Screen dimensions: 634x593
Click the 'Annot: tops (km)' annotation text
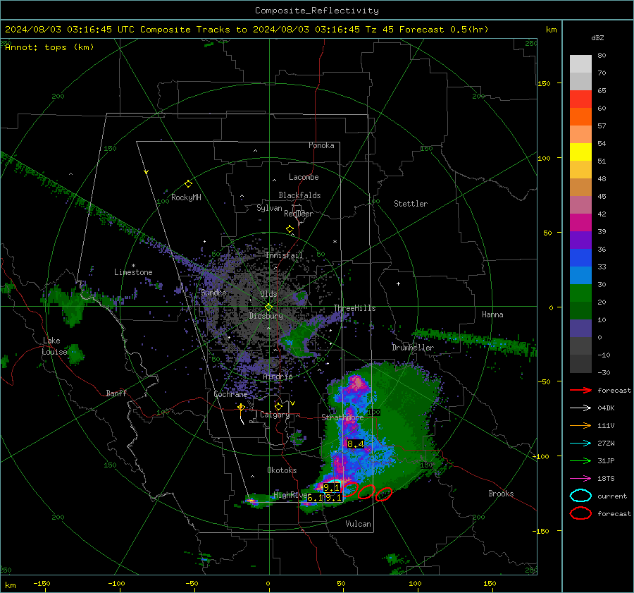tap(50, 47)
